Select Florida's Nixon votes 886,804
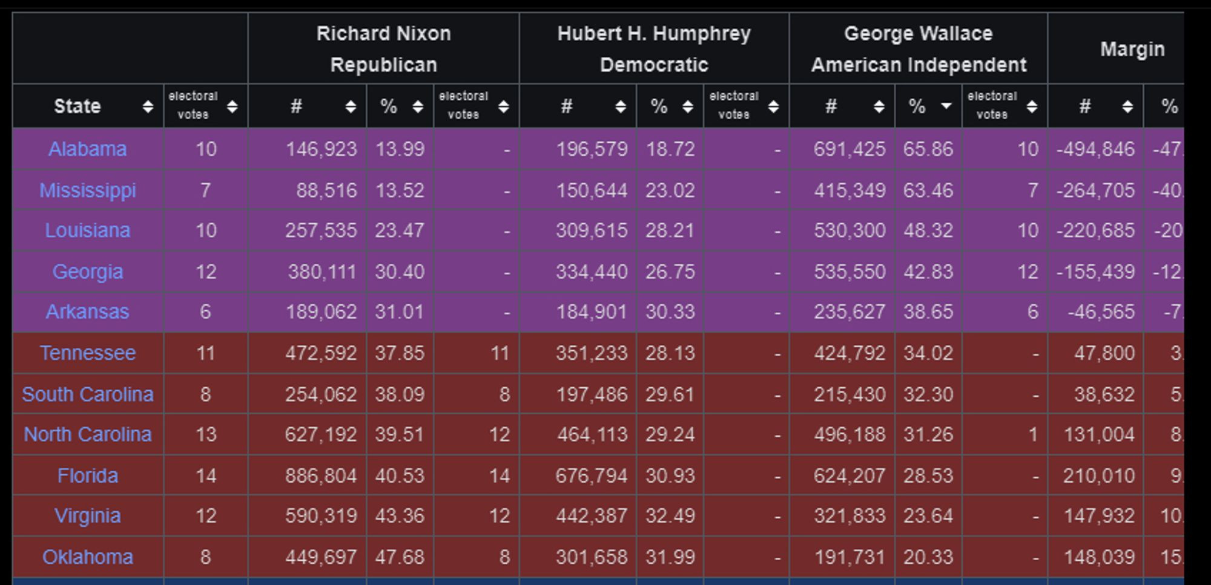 [x=321, y=476]
